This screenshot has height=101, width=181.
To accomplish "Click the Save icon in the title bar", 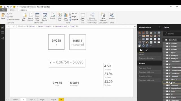I will pos(5,7).
